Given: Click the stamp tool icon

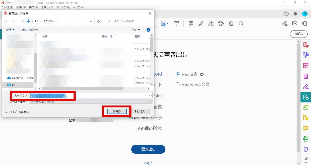Looking at the screenshot, I should (221, 24).
